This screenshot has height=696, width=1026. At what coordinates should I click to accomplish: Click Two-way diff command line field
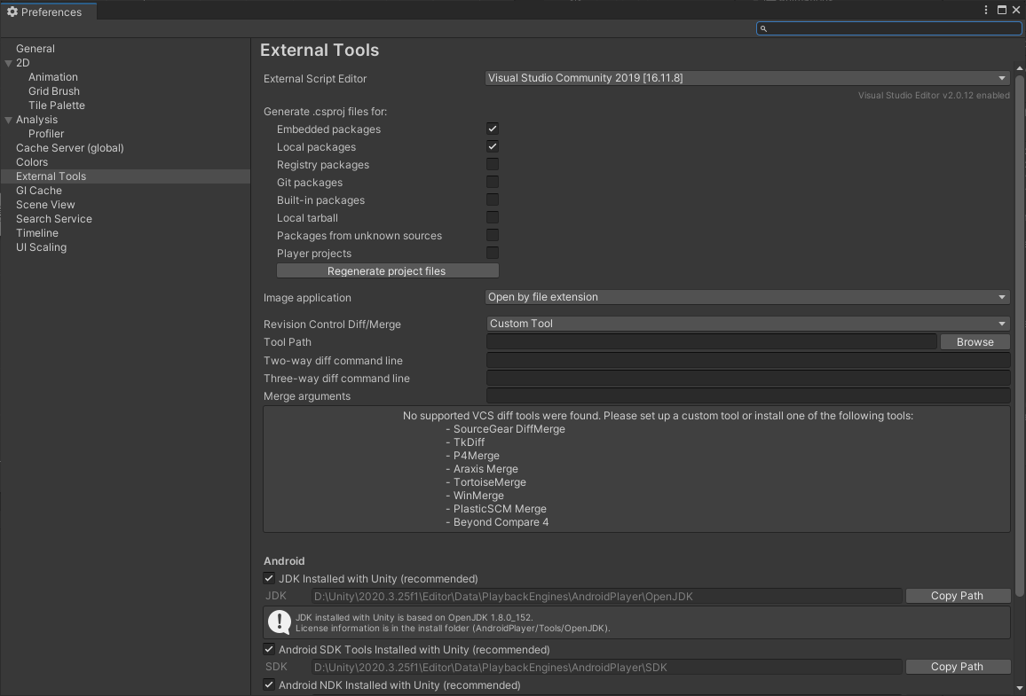(748, 360)
